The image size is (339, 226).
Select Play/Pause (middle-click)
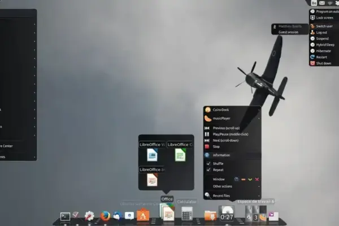point(232,134)
